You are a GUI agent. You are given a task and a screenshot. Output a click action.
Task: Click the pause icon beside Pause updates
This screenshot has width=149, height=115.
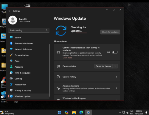[58, 66]
